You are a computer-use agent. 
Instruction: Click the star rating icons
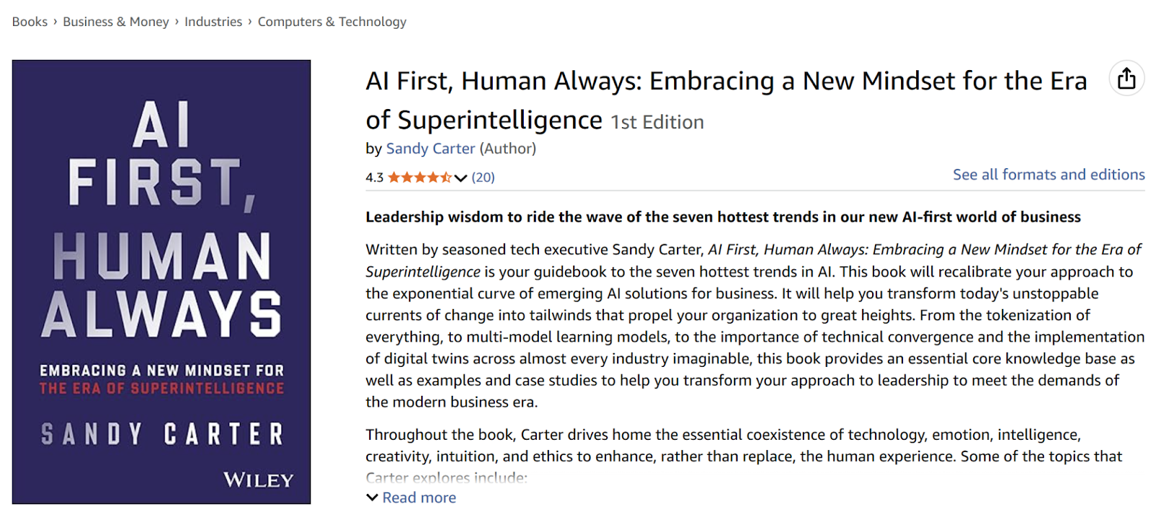coord(420,178)
